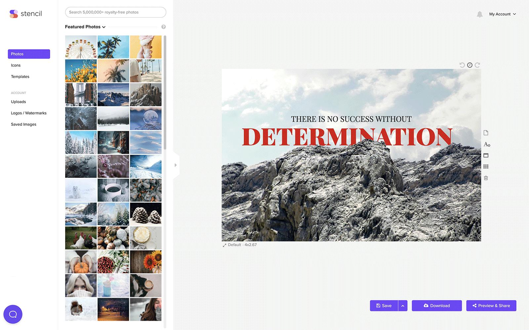Open the Featured Photos dropdown
Image resolution: width=529 pixels, height=330 pixels.
pyautogui.click(x=85, y=27)
